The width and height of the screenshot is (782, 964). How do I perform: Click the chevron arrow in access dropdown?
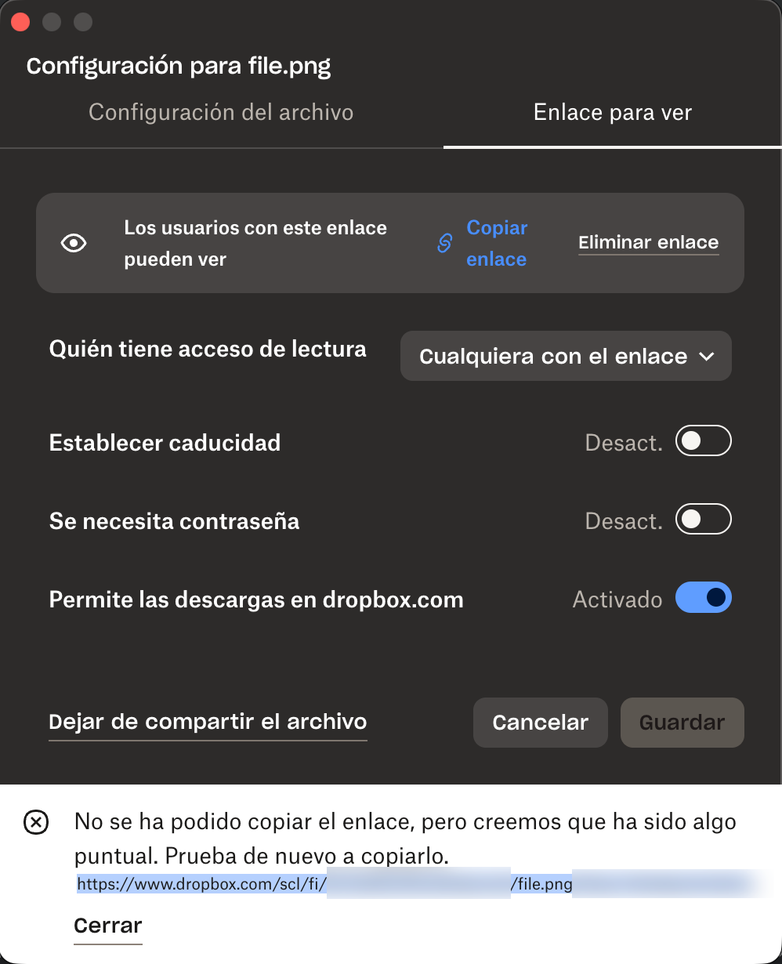click(x=706, y=357)
